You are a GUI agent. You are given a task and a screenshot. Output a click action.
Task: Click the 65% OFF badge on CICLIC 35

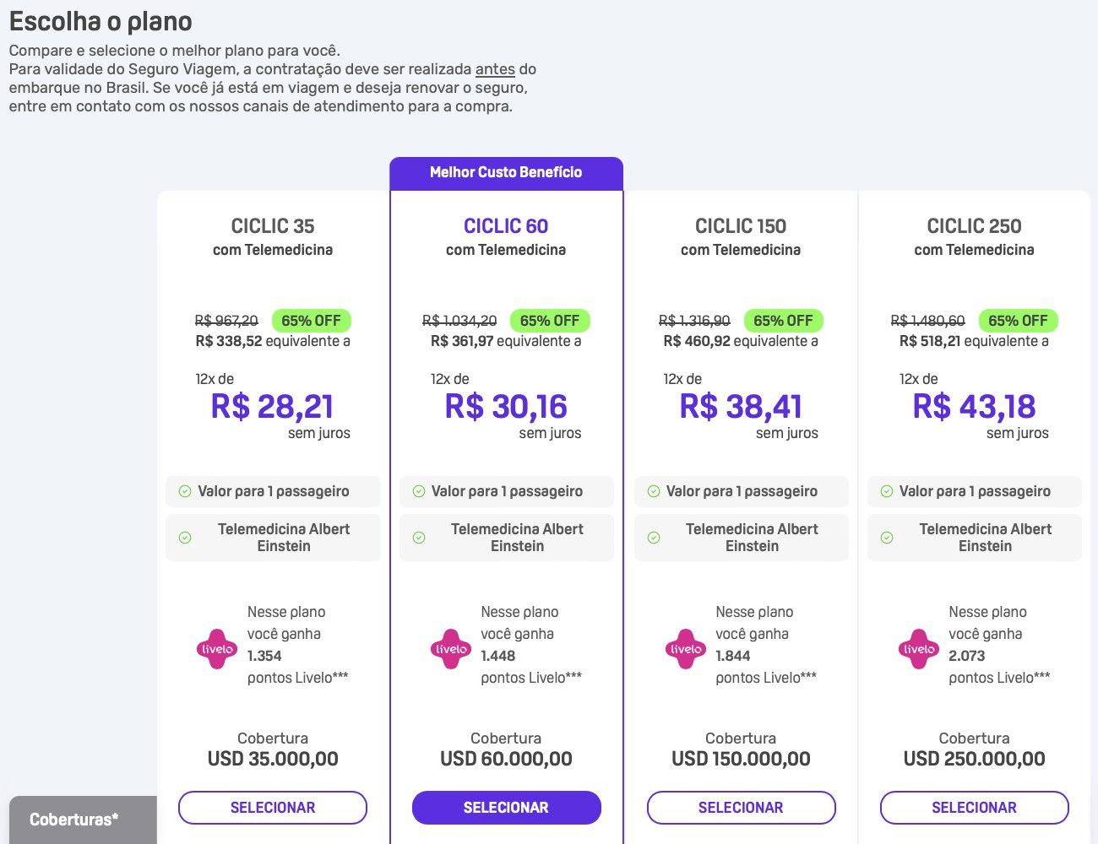(312, 321)
